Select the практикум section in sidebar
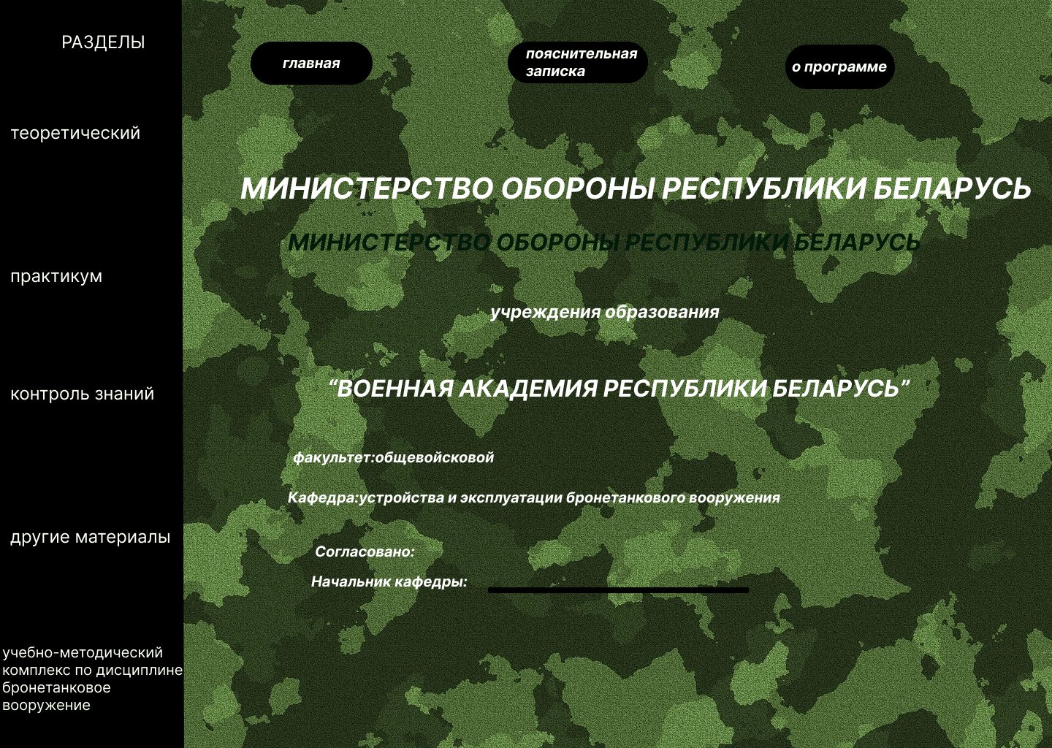The width and height of the screenshot is (1052, 748). coord(56,276)
